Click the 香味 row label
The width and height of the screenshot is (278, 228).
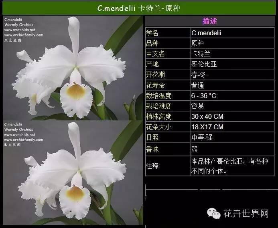click(x=152, y=149)
